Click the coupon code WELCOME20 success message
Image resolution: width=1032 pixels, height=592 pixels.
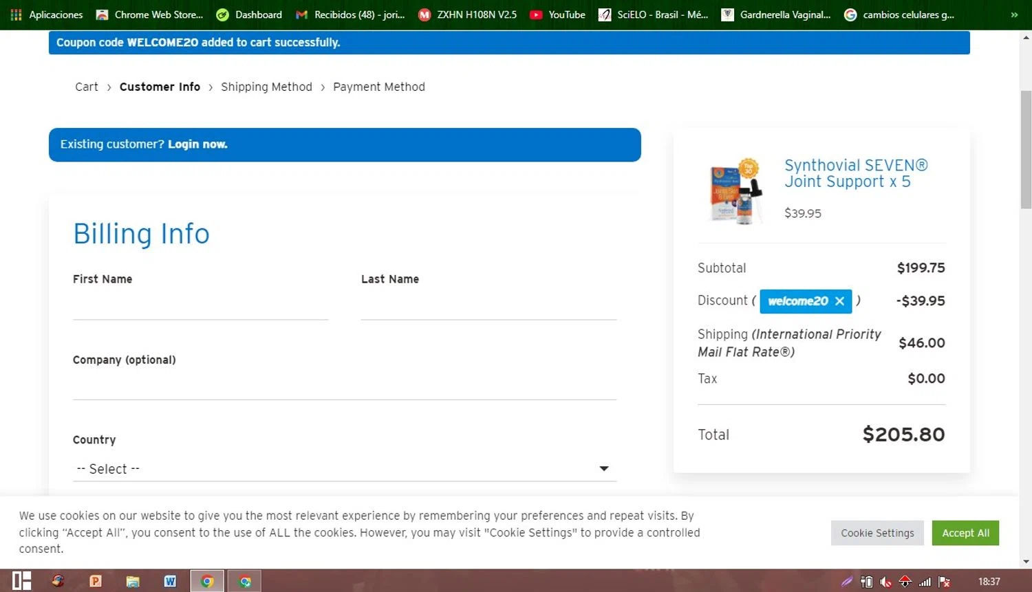pyautogui.click(x=198, y=43)
